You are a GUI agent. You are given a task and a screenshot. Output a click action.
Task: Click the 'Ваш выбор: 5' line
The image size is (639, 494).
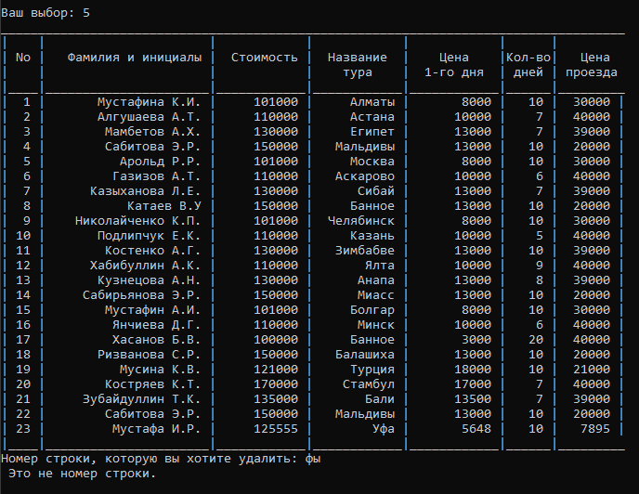[46, 13]
